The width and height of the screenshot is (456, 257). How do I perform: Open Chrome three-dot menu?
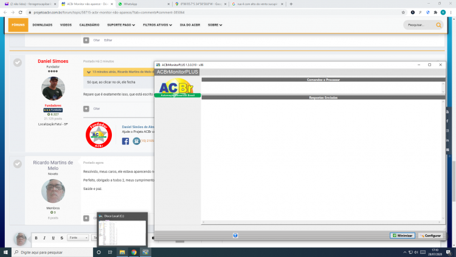[x=451, y=12]
